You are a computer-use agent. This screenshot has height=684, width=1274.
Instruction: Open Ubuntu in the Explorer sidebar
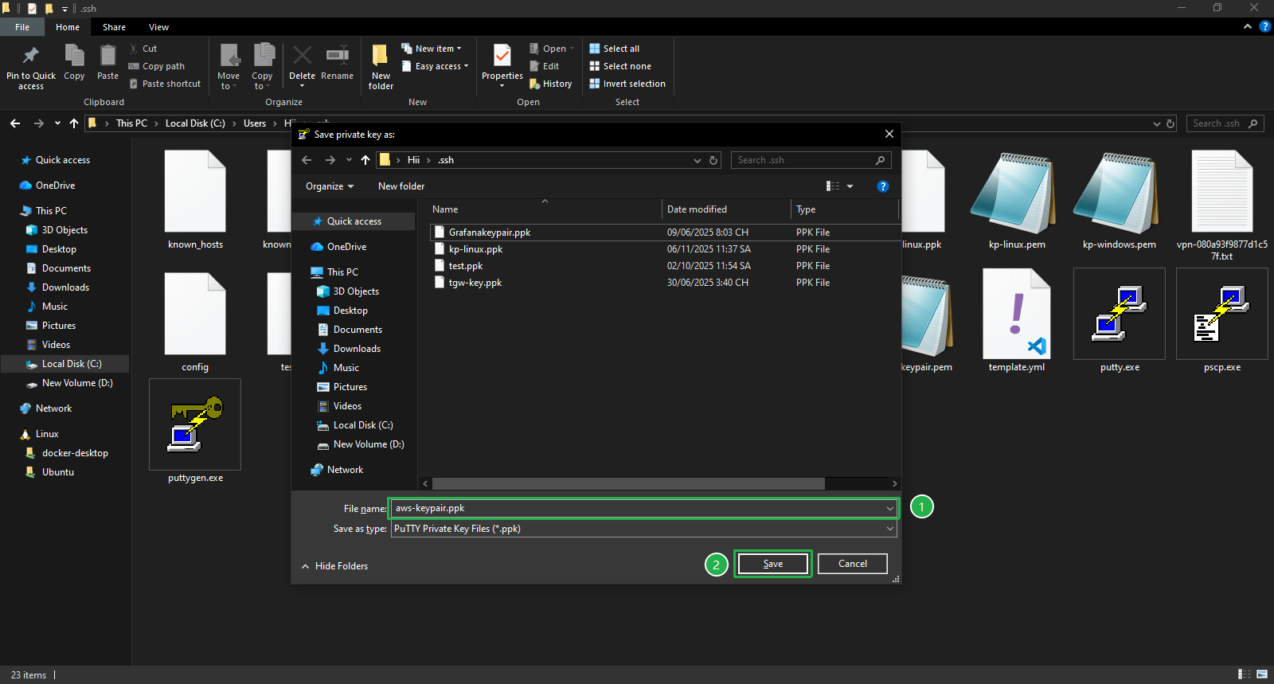point(58,472)
